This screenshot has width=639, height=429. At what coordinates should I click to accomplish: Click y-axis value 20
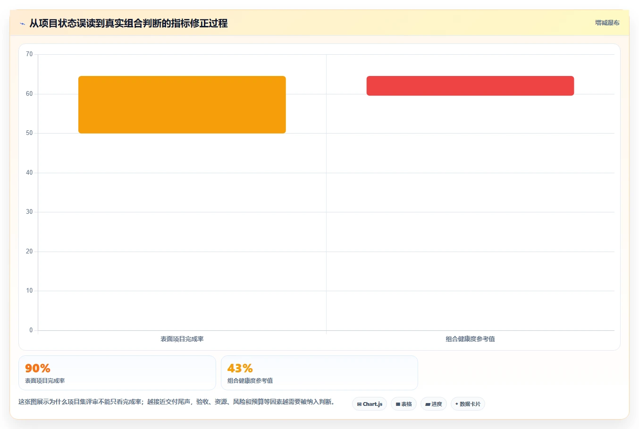(x=29, y=252)
